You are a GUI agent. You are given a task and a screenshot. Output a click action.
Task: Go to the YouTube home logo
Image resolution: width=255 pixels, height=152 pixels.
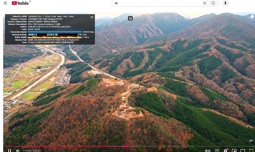[x=20, y=3]
